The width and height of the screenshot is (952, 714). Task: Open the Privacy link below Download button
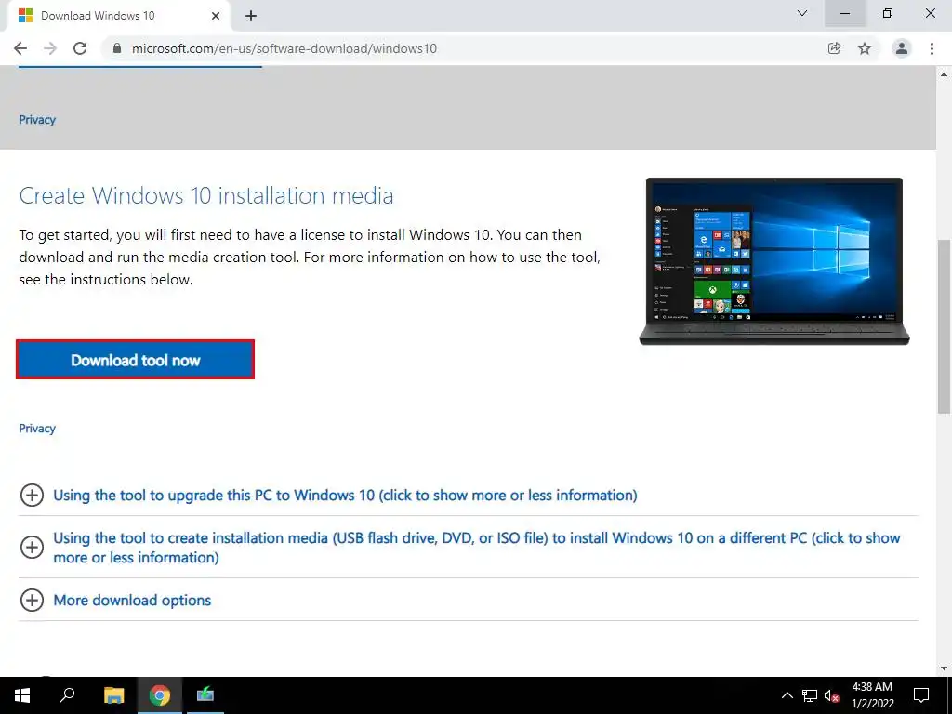37,428
